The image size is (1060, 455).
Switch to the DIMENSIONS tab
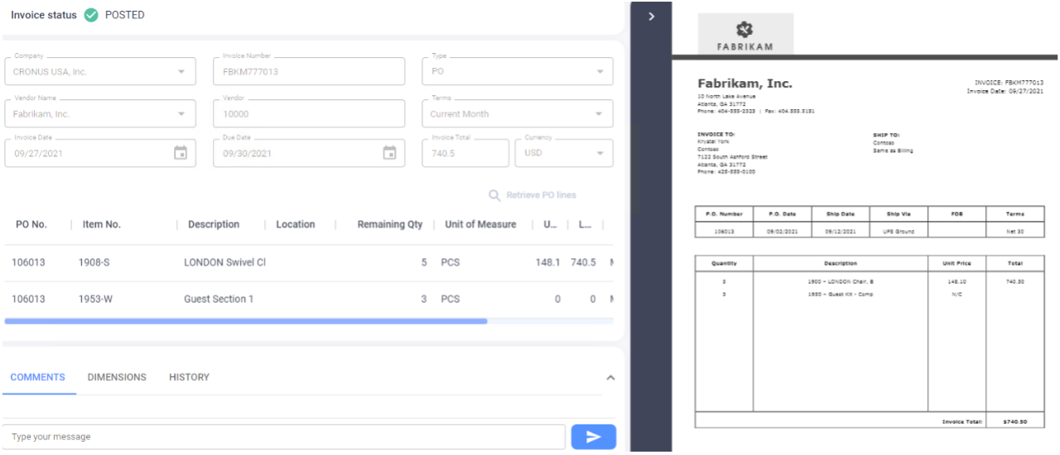click(117, 377)
